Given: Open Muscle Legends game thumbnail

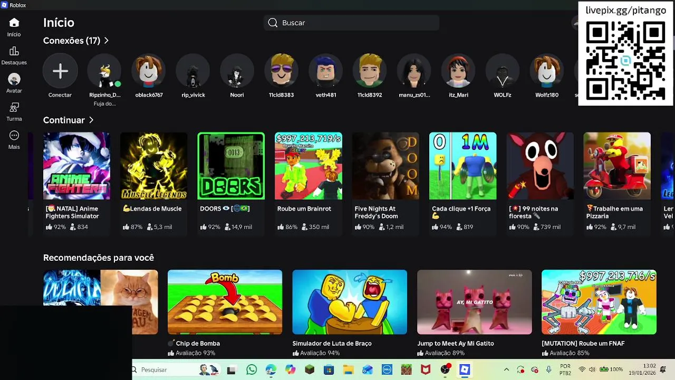Looking at the screenshot, I should pos(153,166).
